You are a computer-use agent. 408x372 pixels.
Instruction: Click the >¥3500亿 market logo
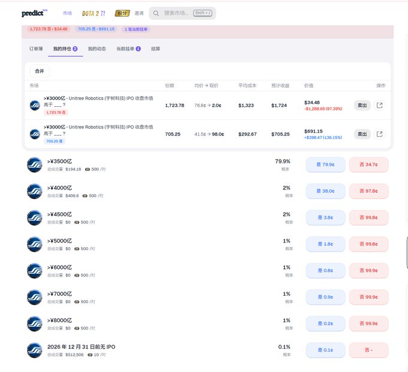point(35,165)
